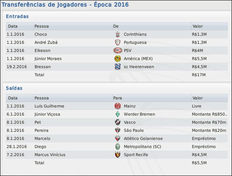Click the PSV club badge icon
Viewport: 232px width, 176px height.
pyautogui.click(x=118, y=51)
